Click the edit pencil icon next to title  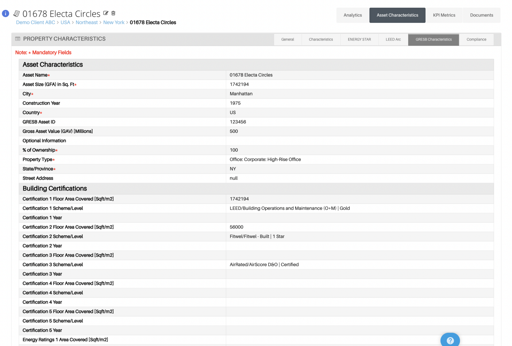point(106,13)
